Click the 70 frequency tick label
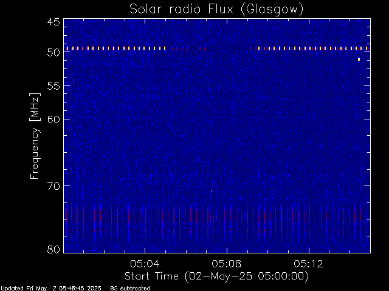The image size is (389, 291). [x=53, y=186]
